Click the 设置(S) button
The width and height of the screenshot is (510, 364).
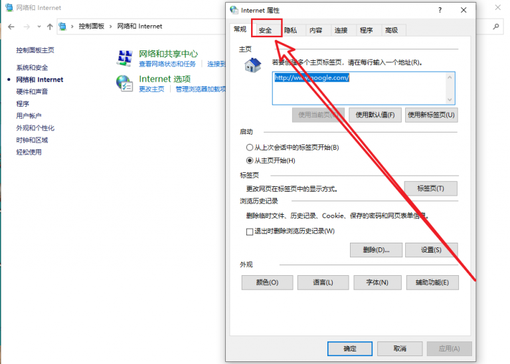[x=431, y=250]
